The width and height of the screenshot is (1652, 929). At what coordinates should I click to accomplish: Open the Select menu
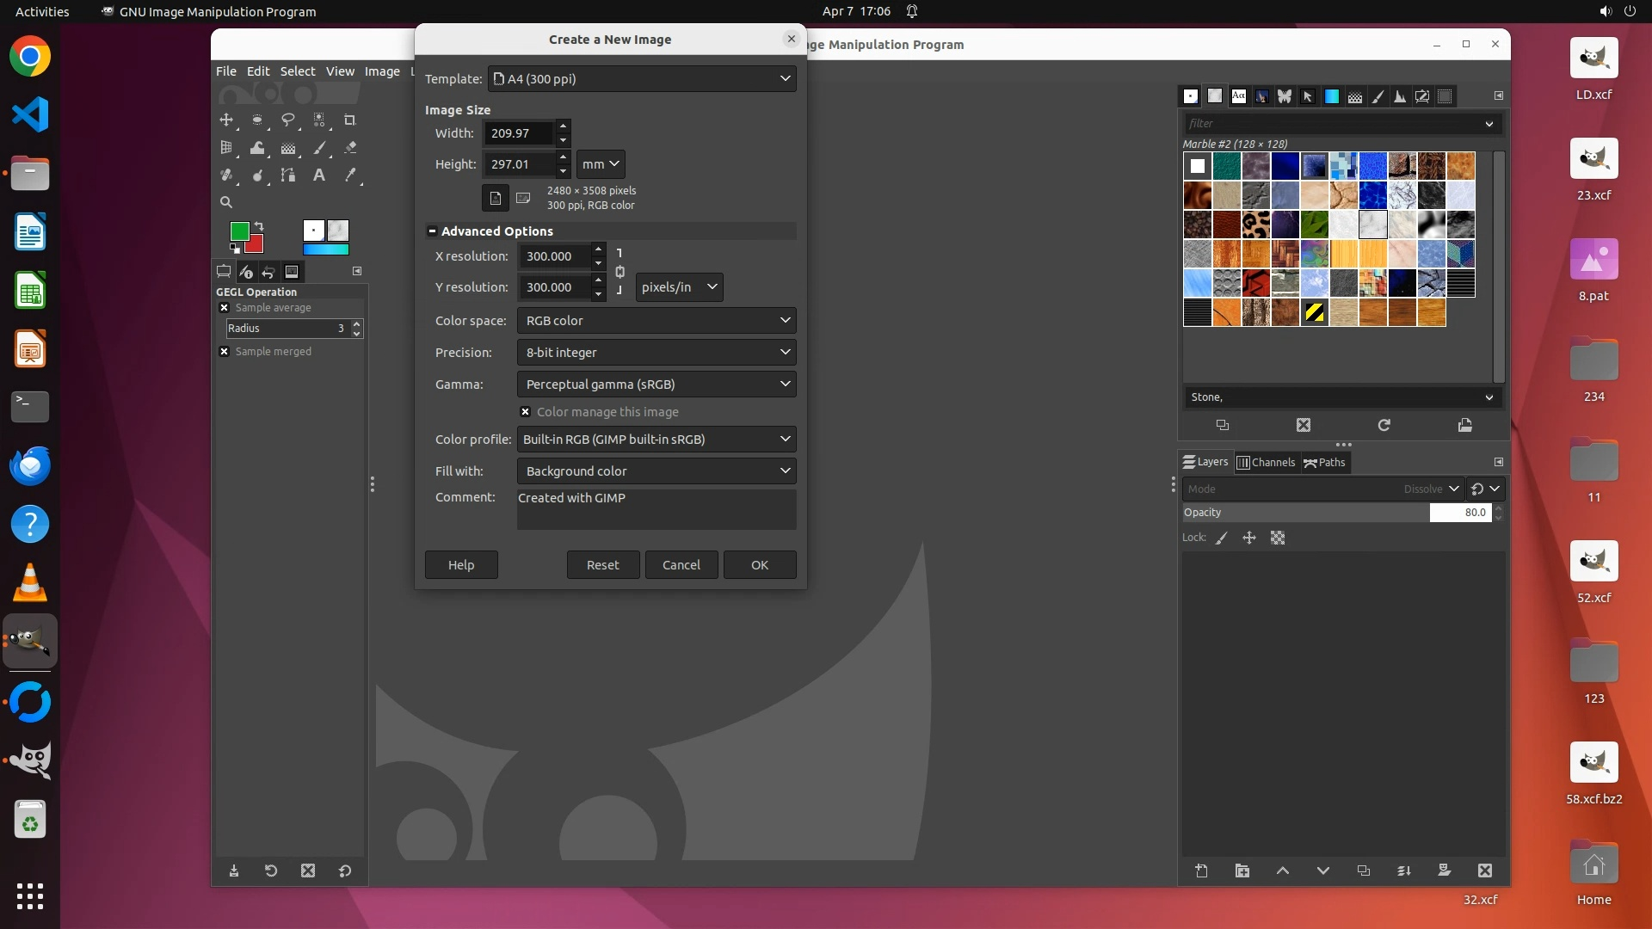[297, 71]
